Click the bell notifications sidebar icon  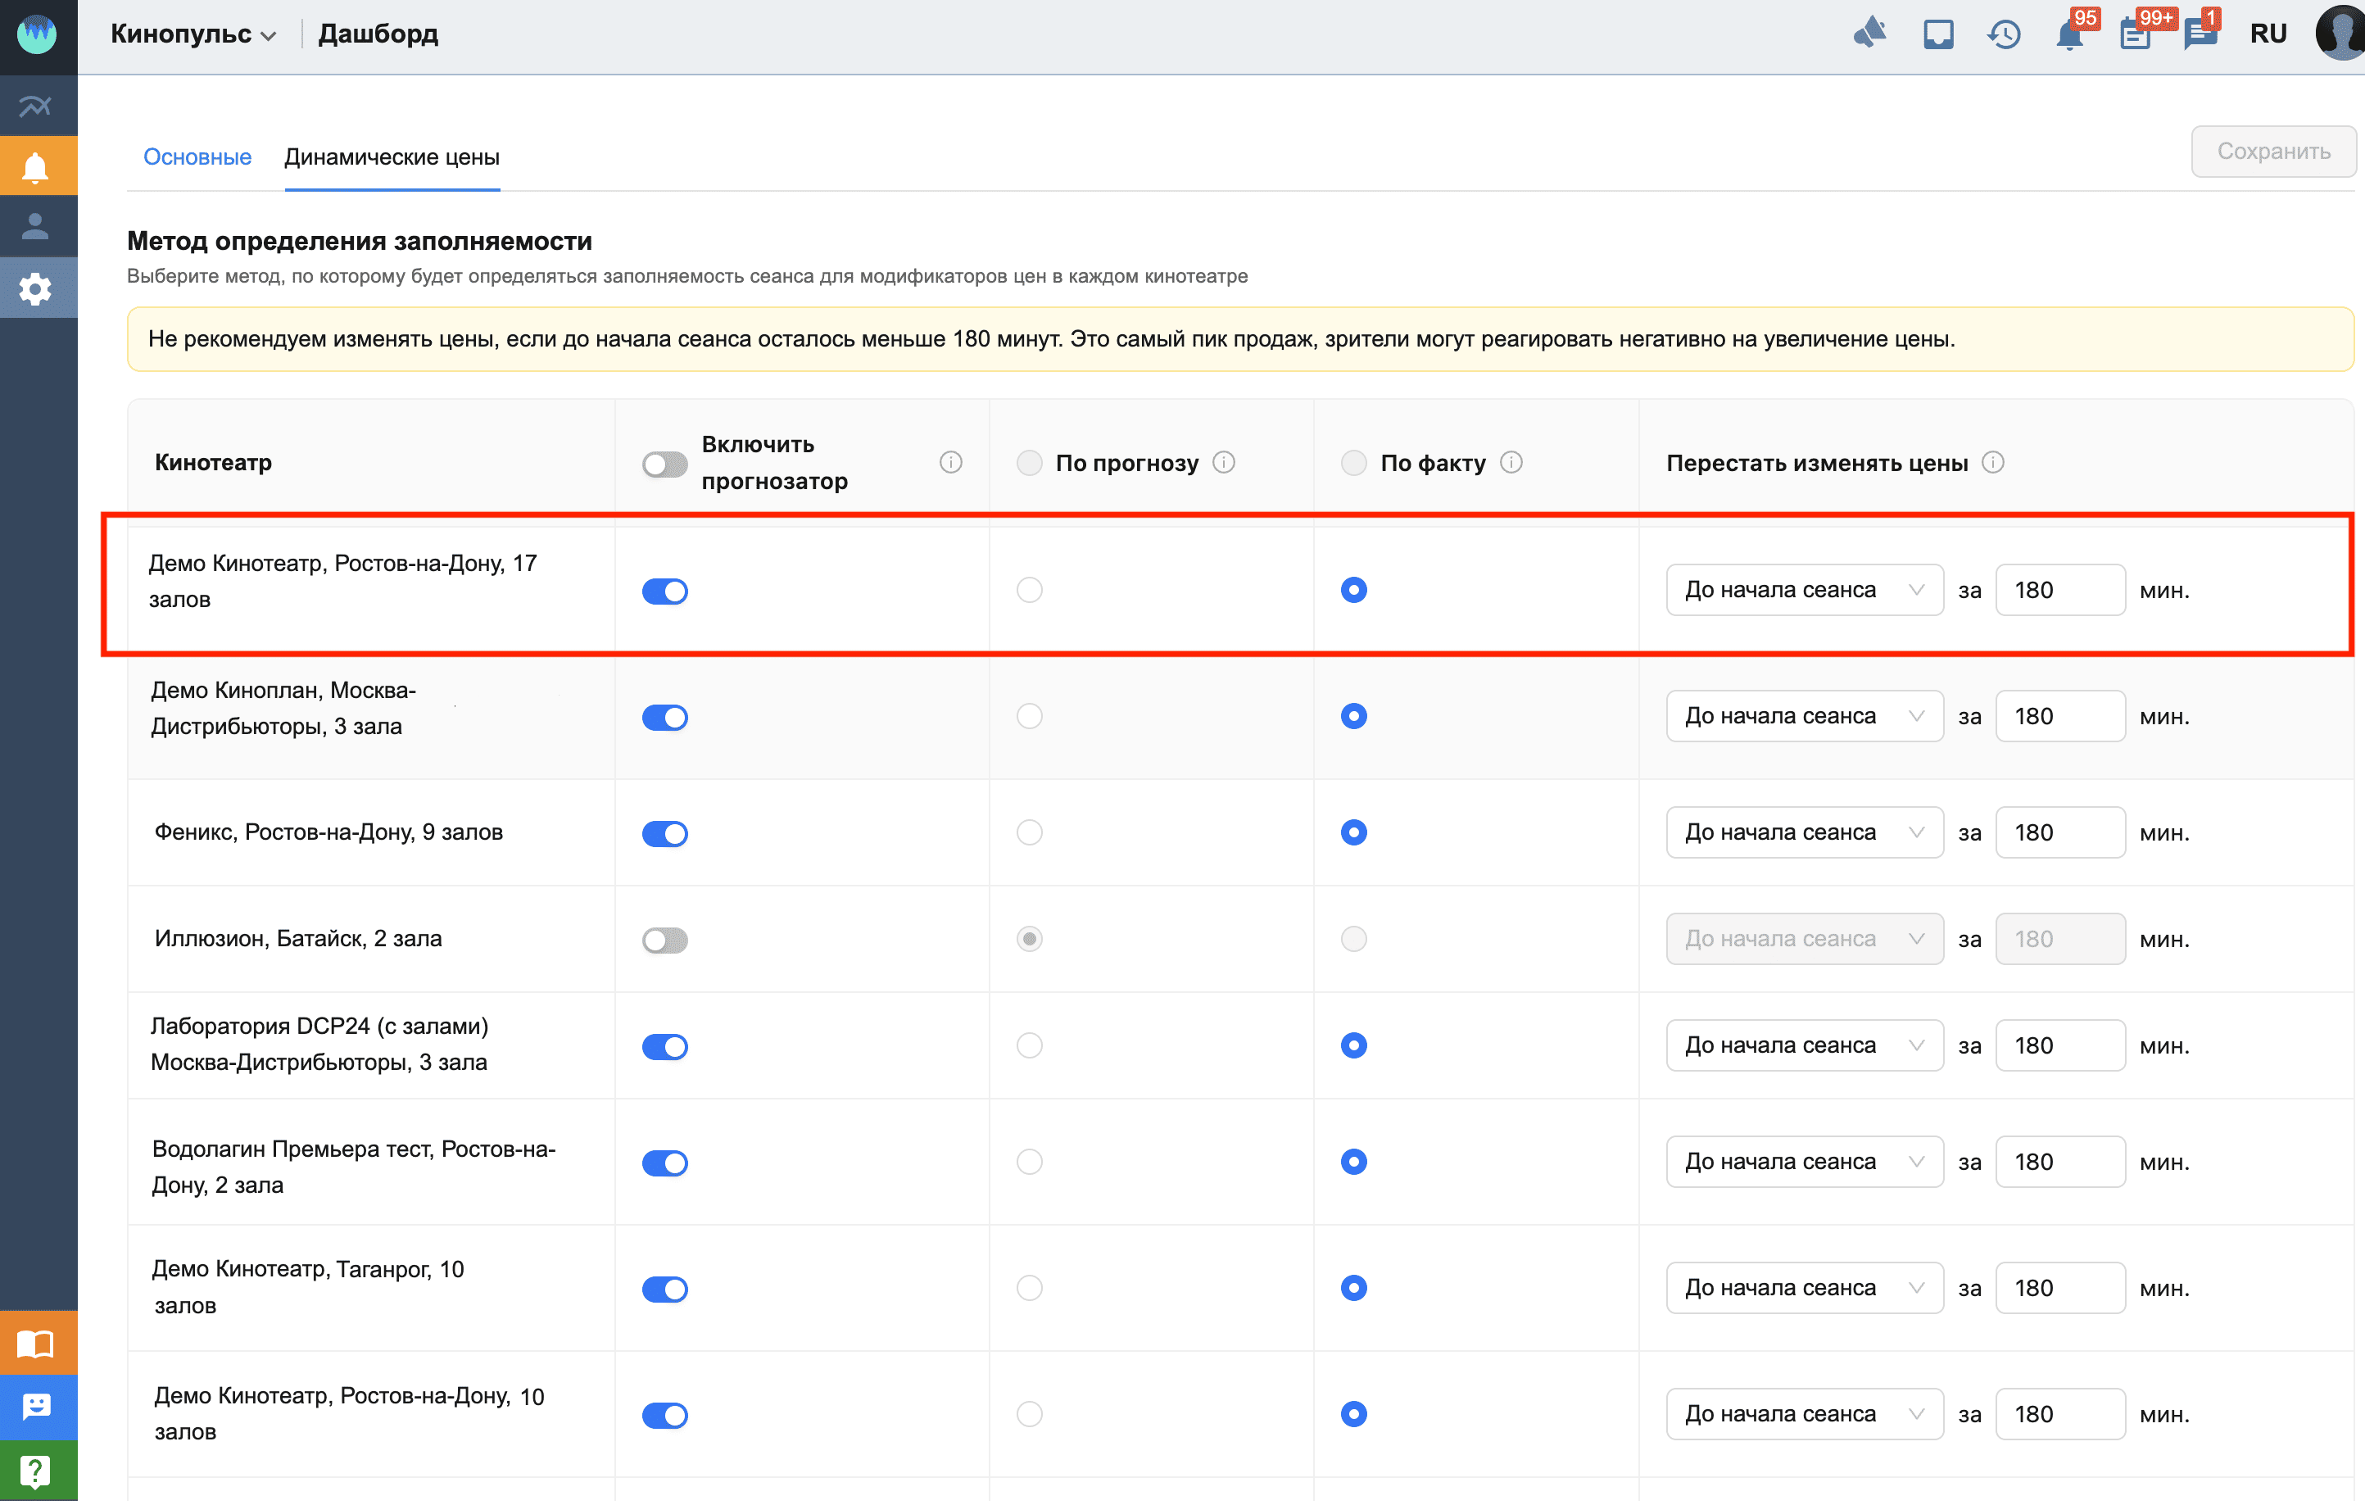pyautogui.click(x=35, y=167)
